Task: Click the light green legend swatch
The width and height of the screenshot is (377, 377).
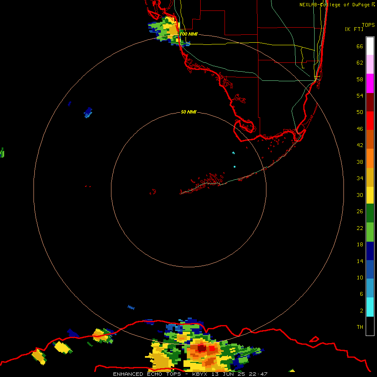Action: point(370,232)
